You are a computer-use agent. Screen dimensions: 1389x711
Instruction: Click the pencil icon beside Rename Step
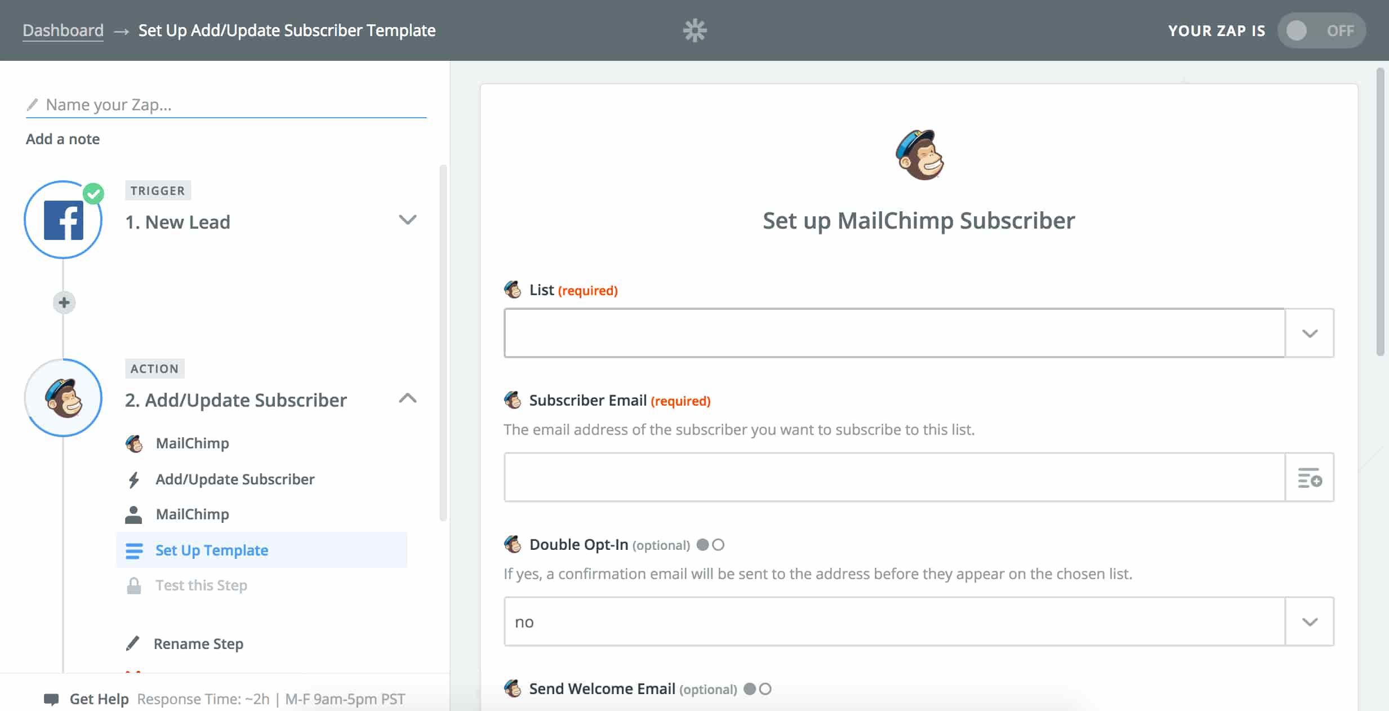pyautogui.click(x=133, y=643)
